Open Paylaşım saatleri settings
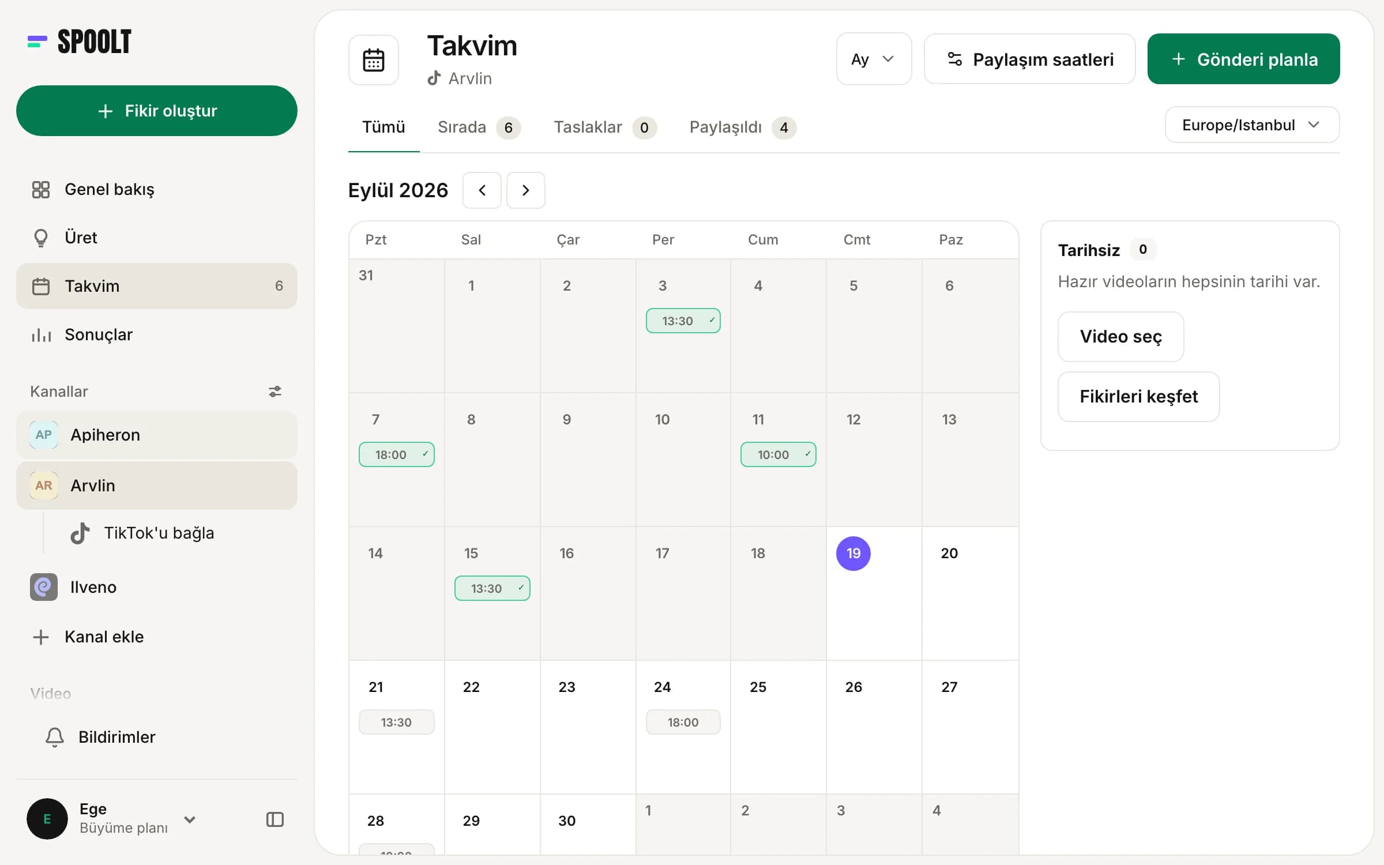Screen dimensions: 1384x865 (1029, 59)
